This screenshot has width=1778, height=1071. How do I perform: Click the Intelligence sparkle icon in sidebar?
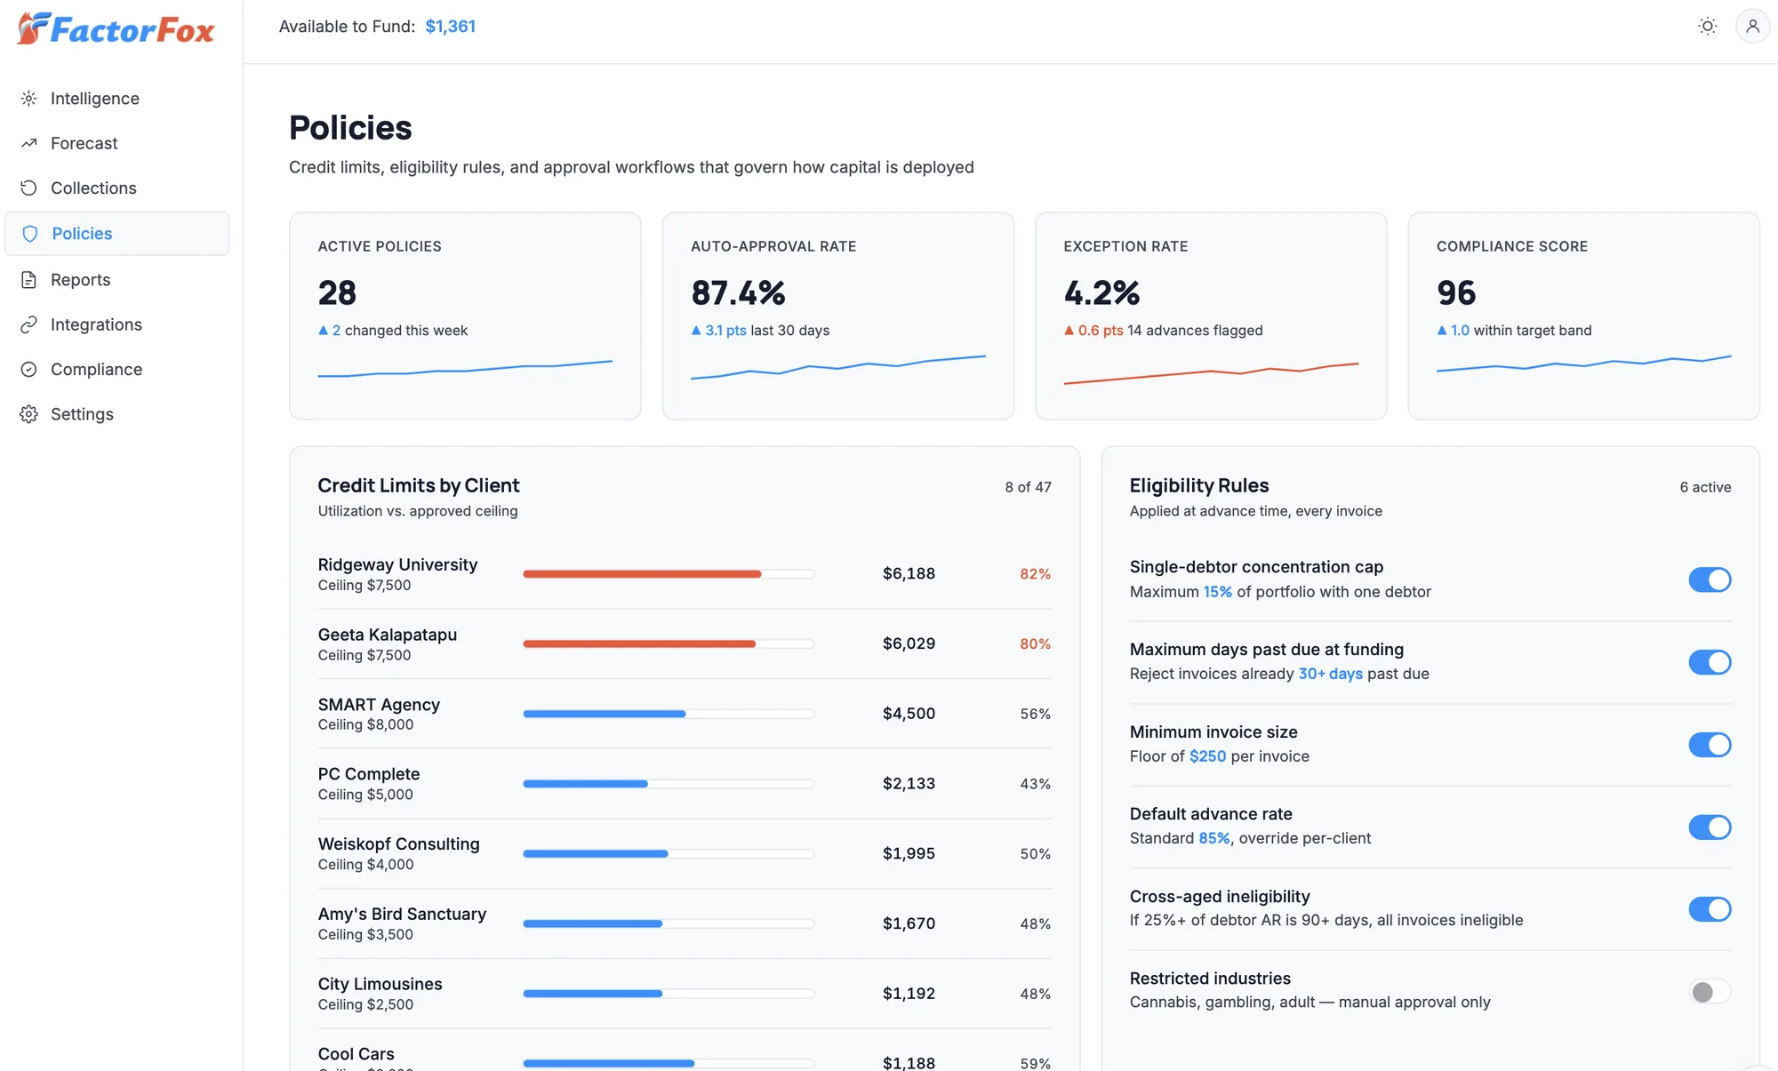(x=29, y=99)
